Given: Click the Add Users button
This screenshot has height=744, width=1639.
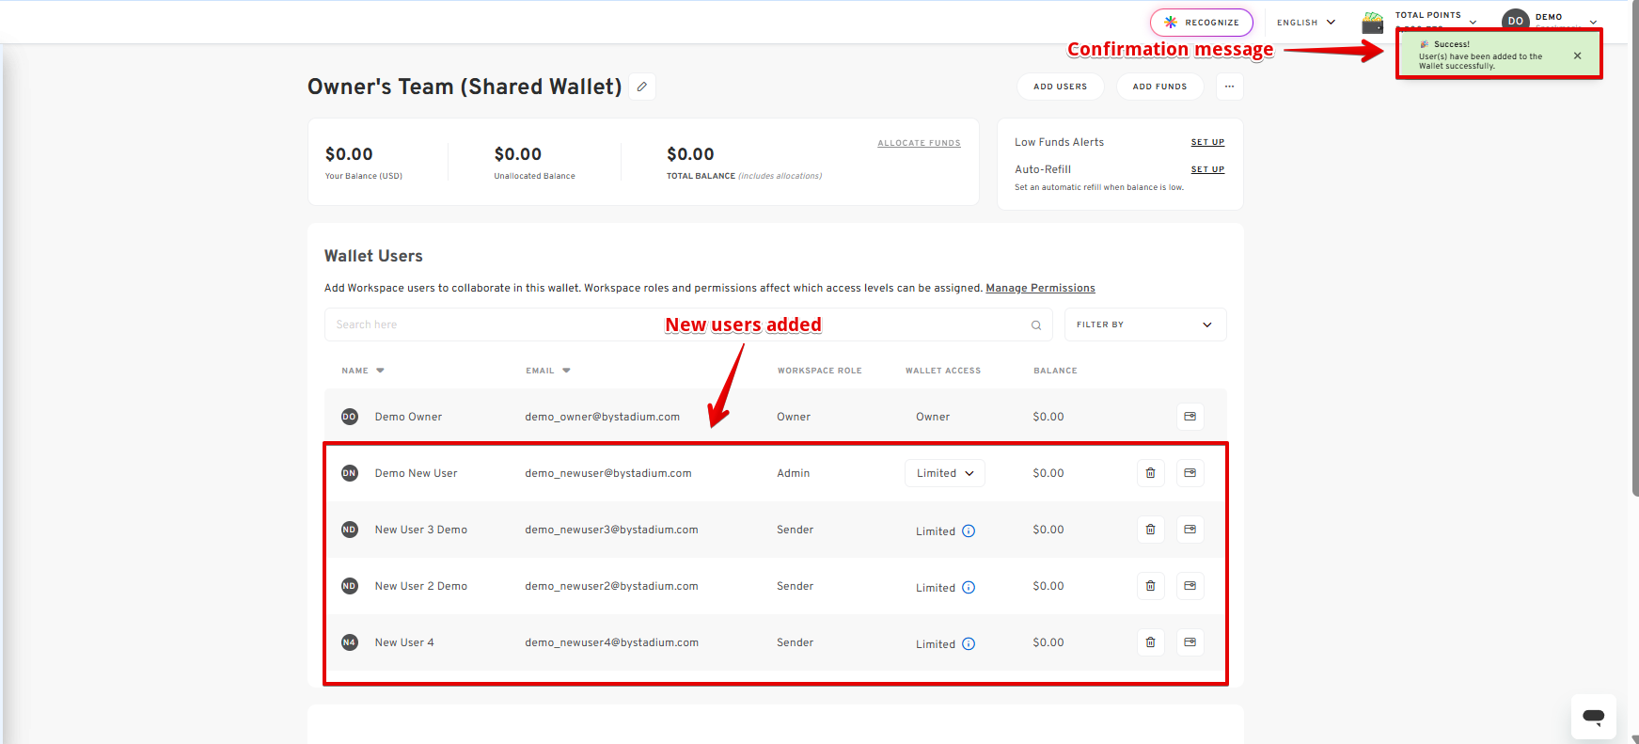Looking at the screenshot, I should pyautogui.click(x=1060, y=87).
